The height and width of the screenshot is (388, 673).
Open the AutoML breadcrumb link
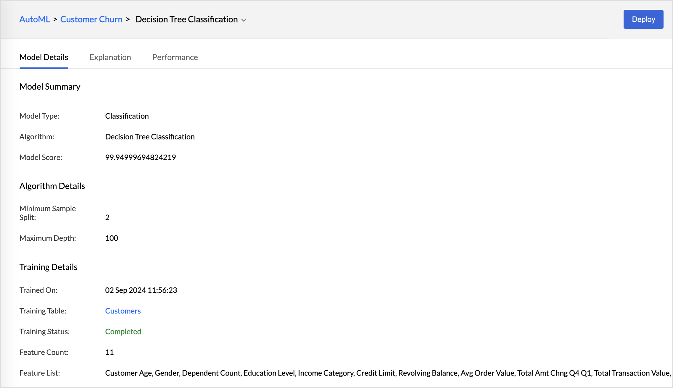(35, 19)
